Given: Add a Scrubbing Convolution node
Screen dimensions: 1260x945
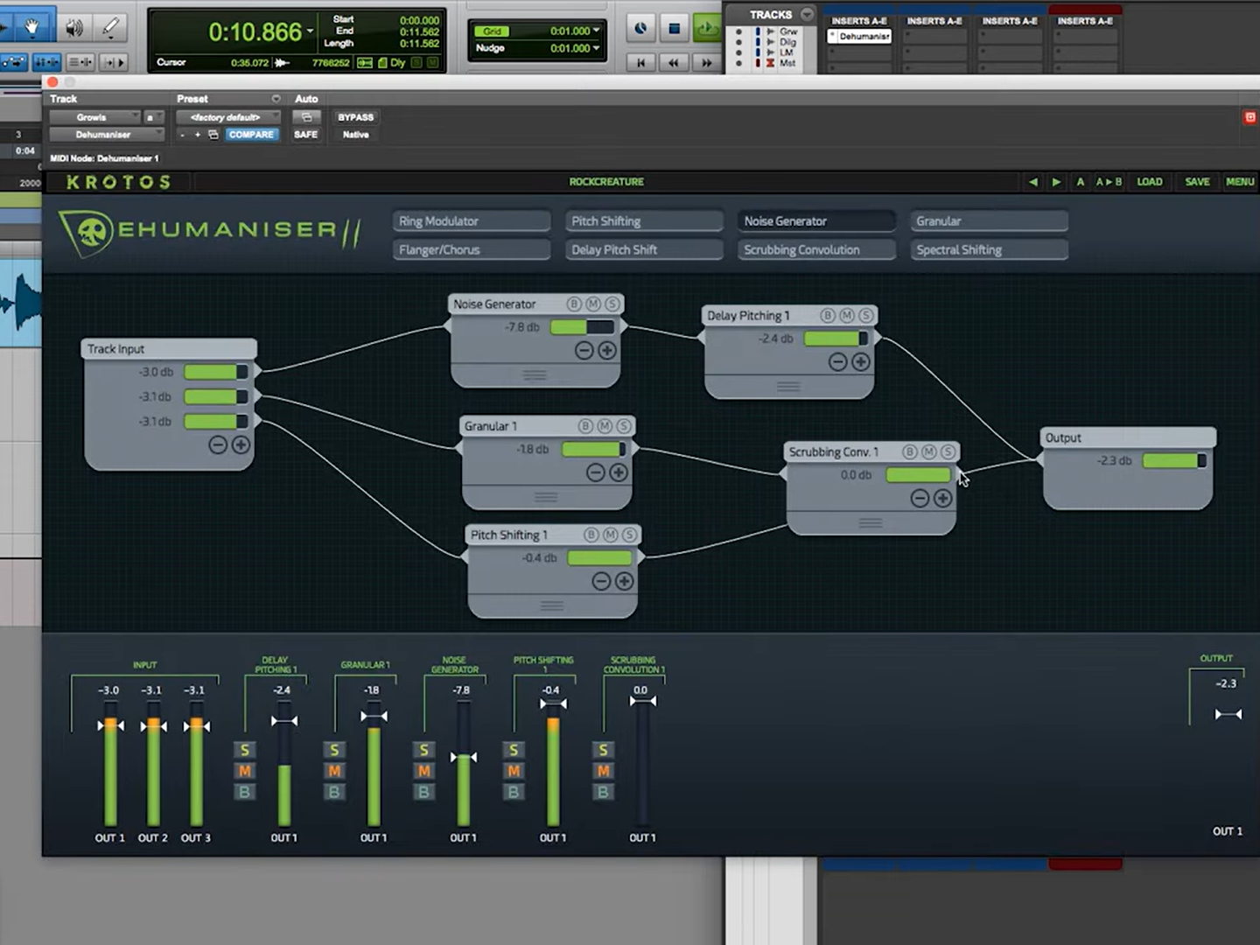Looking at the screenshot, I should pyautogui.click(x=816, y=250).
